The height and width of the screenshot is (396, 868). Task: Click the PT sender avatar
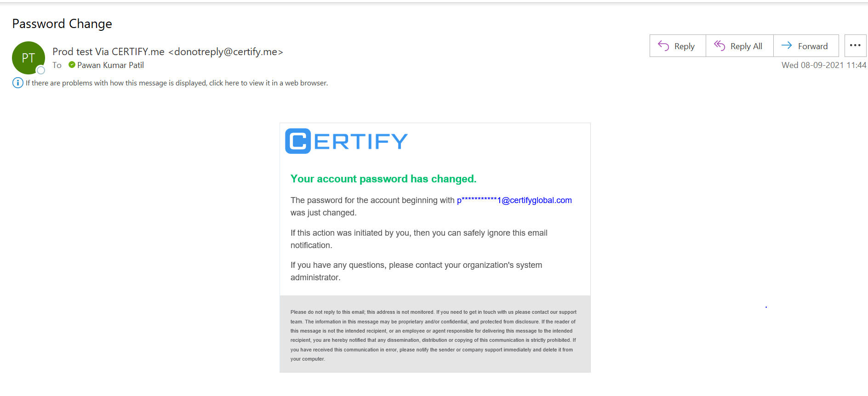[29, 58]
